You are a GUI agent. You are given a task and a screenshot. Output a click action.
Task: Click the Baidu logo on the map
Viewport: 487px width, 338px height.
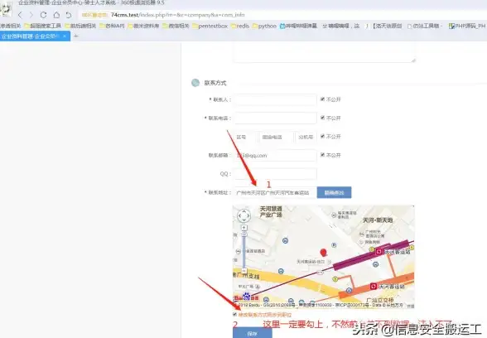(x=247, y=297)
